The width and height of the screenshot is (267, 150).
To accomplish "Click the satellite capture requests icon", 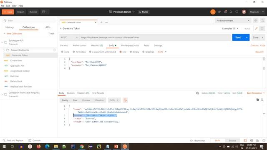I will pos(219,12).
